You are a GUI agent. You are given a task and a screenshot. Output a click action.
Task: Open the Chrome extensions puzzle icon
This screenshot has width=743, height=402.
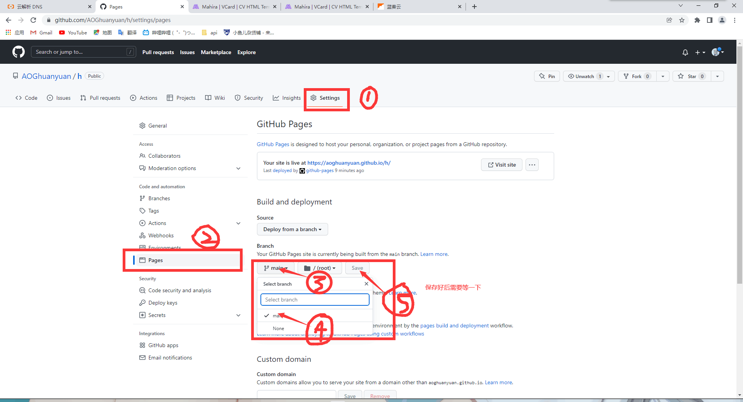click(x=697, y=20)
